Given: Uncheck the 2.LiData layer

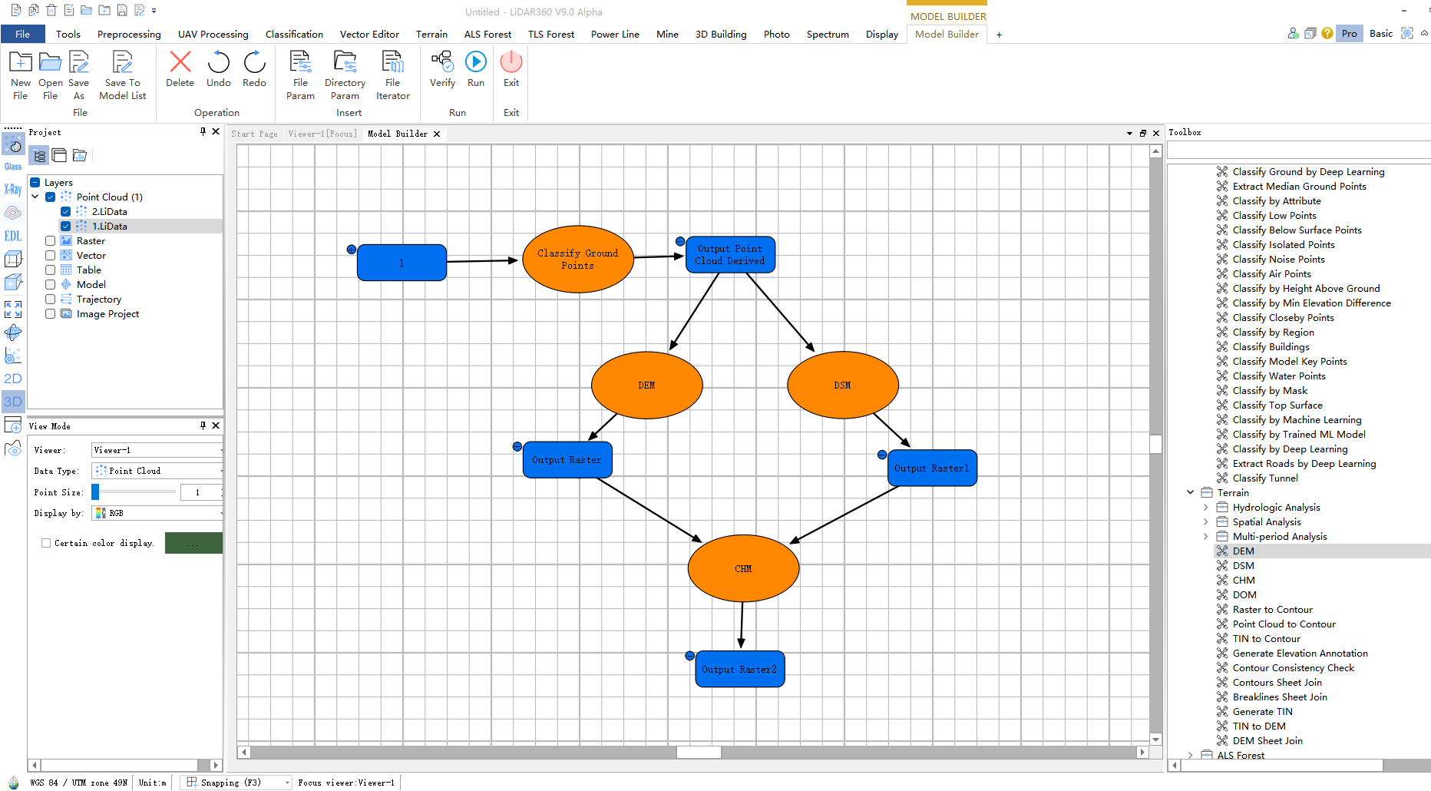Looking at the screenshot, I should 65,212.
